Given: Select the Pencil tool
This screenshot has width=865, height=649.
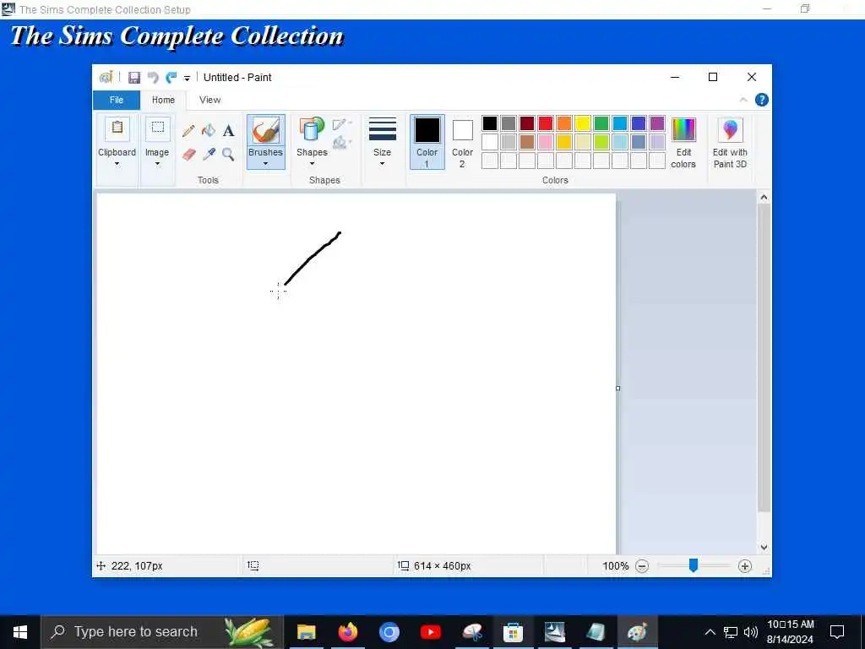Looking at the screenshot, I should tap(188, 131).
